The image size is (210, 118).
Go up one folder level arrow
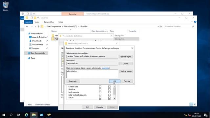(x=38, y=27)
